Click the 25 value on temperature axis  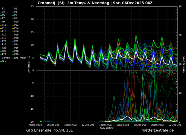coord(32,6)
